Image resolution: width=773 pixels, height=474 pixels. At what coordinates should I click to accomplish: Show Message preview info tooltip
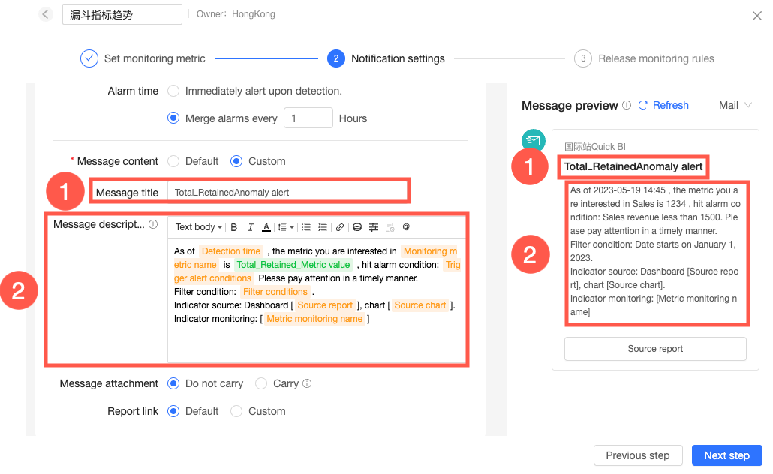click(x=627, y=105)
